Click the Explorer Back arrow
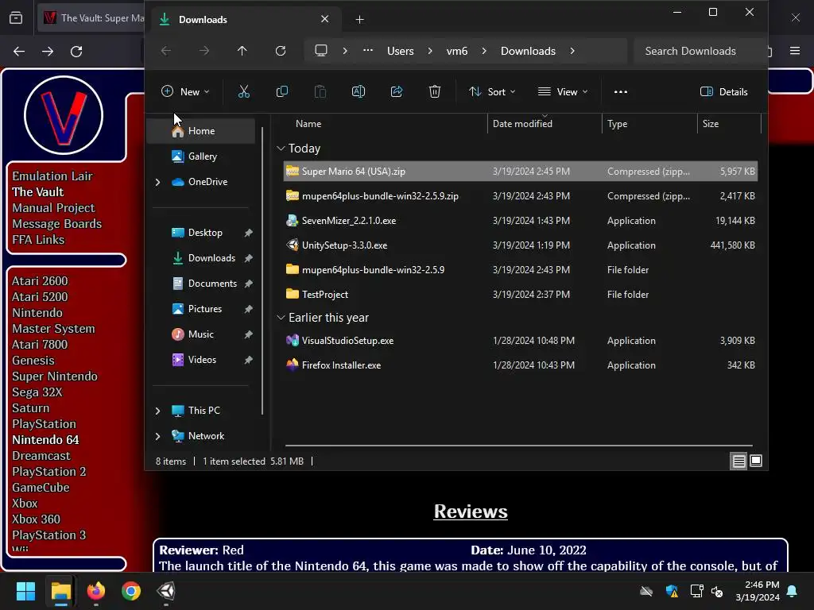The image size is (814, 610). [x=166, y=51]
